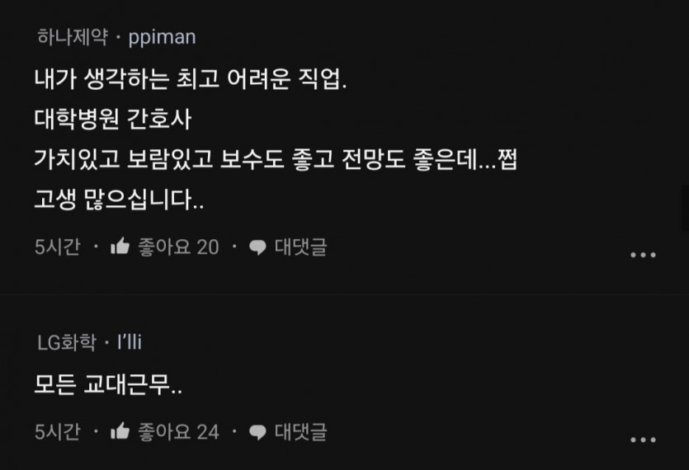
Task: Tap the thumbs-up icon on I'lli's comment
Action: click(x=120, y=431)
